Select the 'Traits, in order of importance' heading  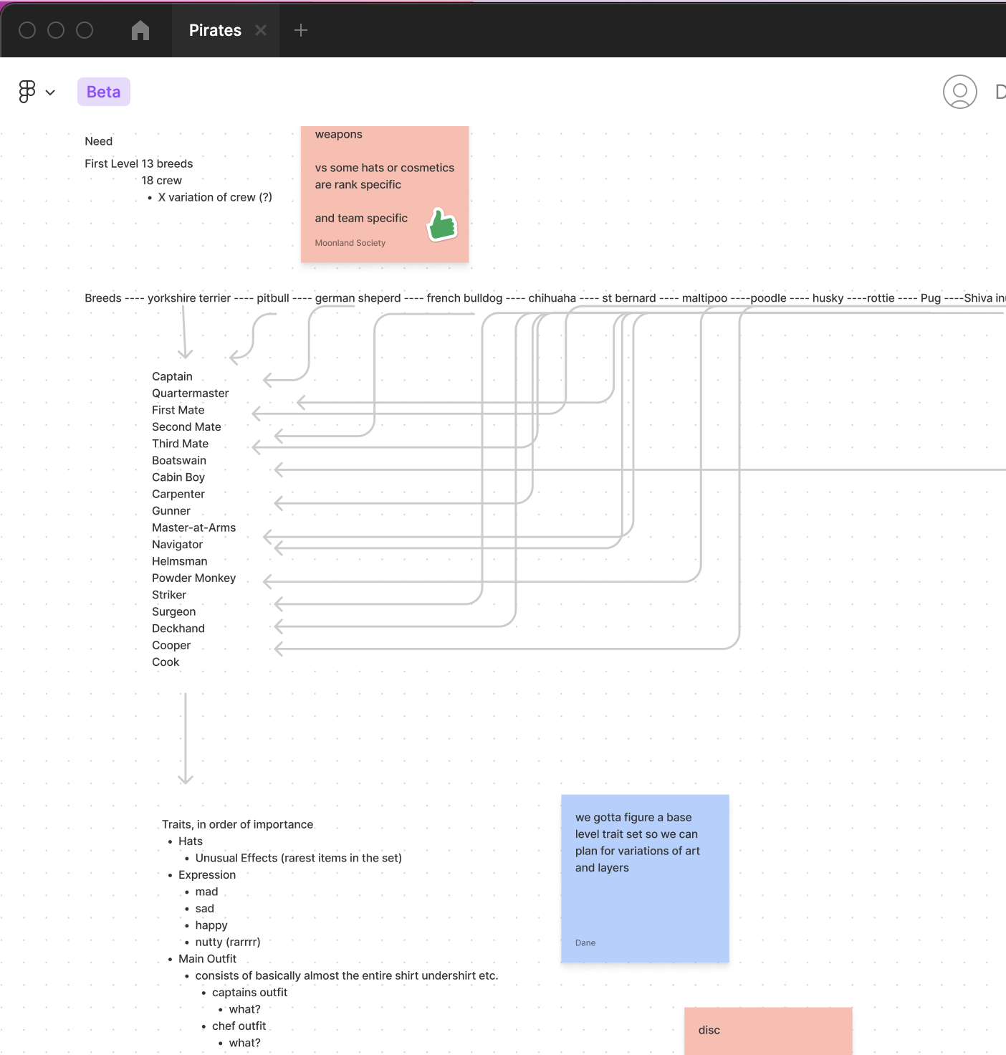(x=237, y=824)
